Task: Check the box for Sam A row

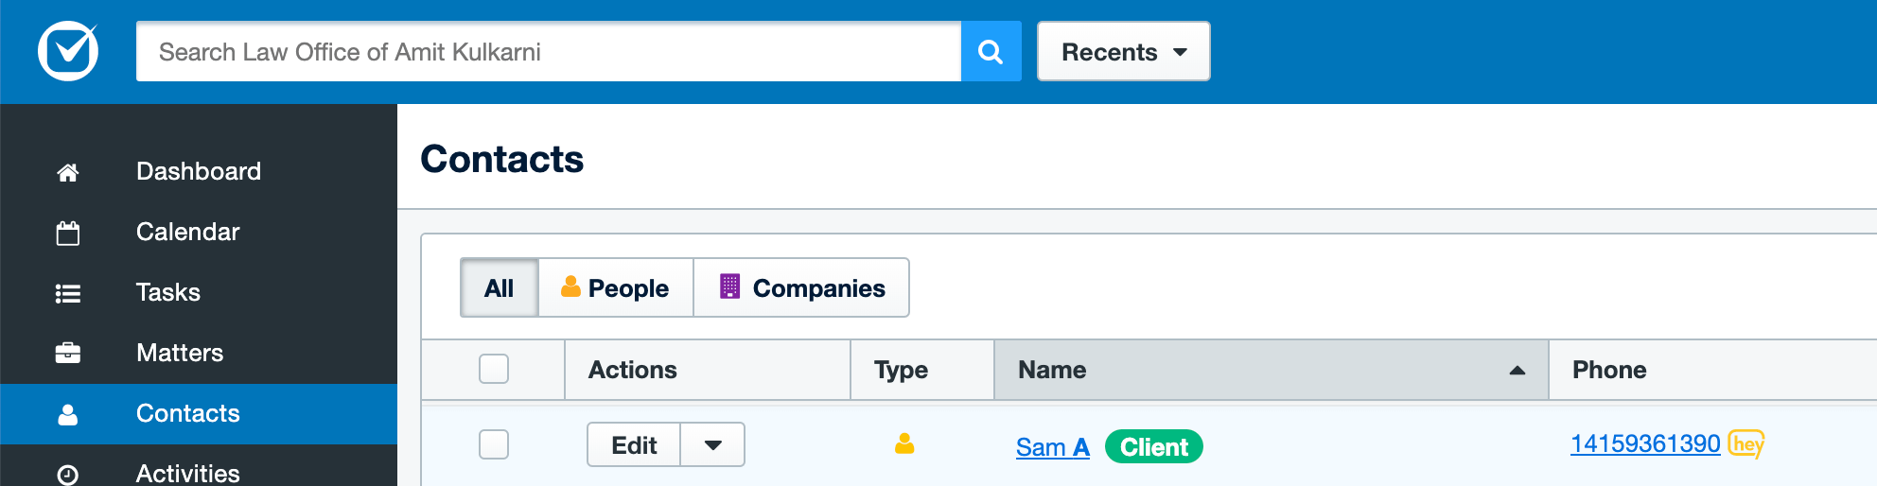Action: click(494, 444)
